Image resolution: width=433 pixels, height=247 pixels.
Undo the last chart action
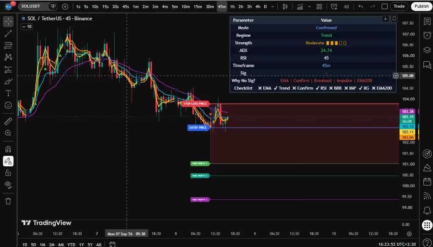(x=361, y=6)
